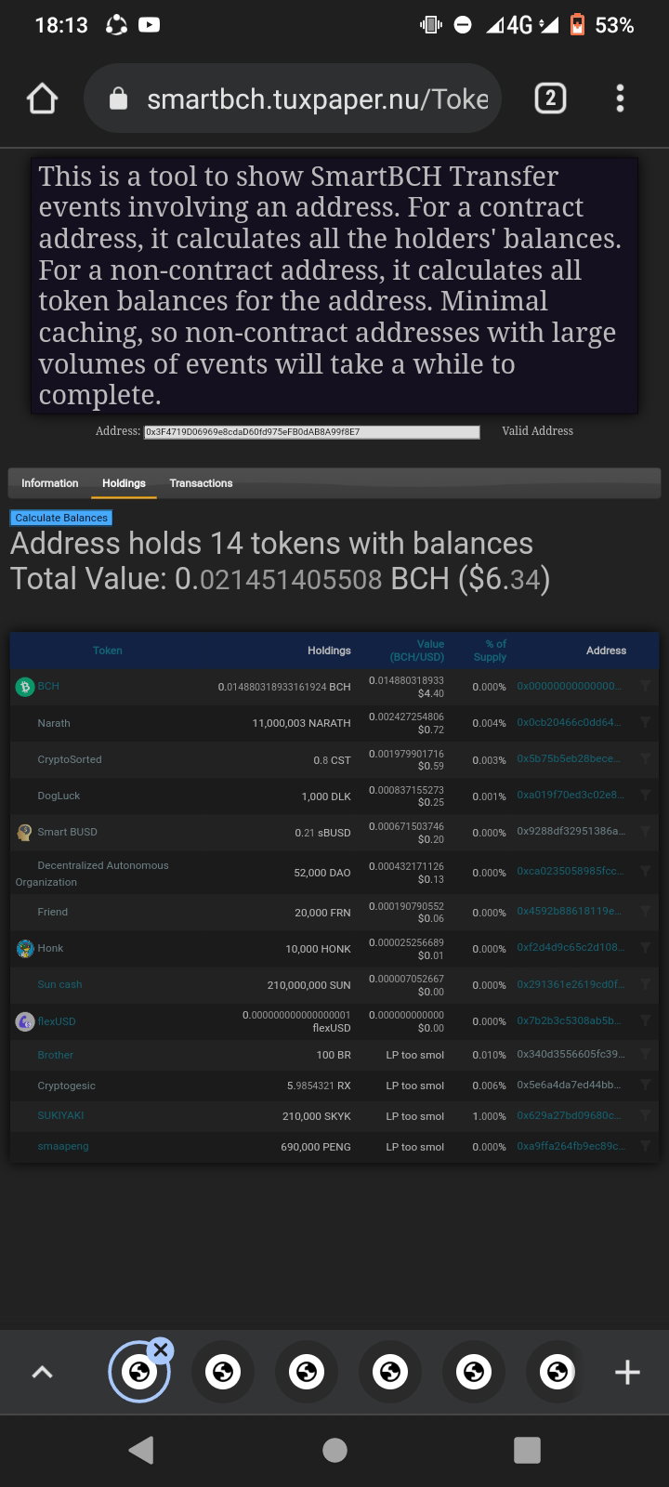Switch to the Information tab
The height and width of the screenshot is (1487, 669).
pyautogui.click(x=50, y=483)
